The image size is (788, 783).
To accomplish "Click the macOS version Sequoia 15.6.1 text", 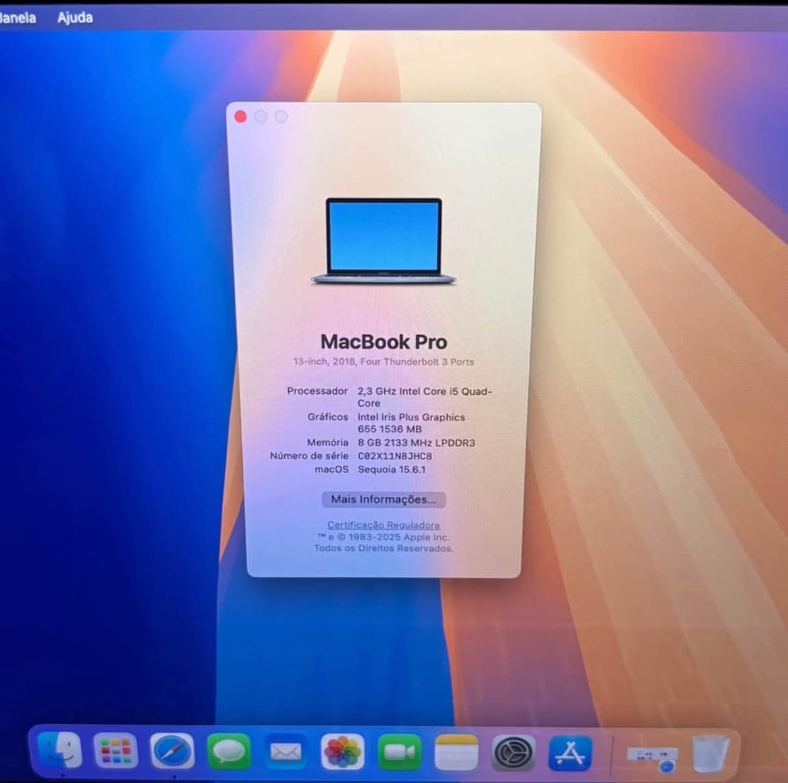I will 391,470.
